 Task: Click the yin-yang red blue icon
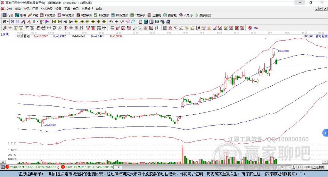(x=250, y=28)
